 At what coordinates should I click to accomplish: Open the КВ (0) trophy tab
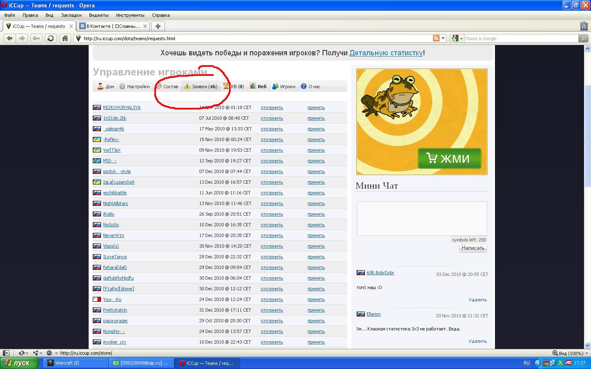pos(233,87)
